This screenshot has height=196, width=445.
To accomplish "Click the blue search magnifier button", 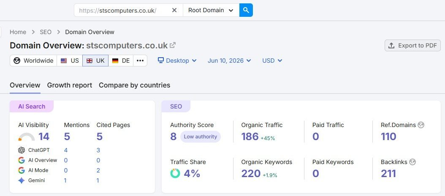I will (246, 10).
